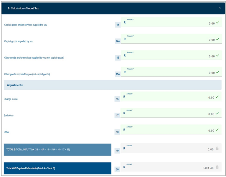Click the lock icon on Total Input Tax field

(217, 149)
